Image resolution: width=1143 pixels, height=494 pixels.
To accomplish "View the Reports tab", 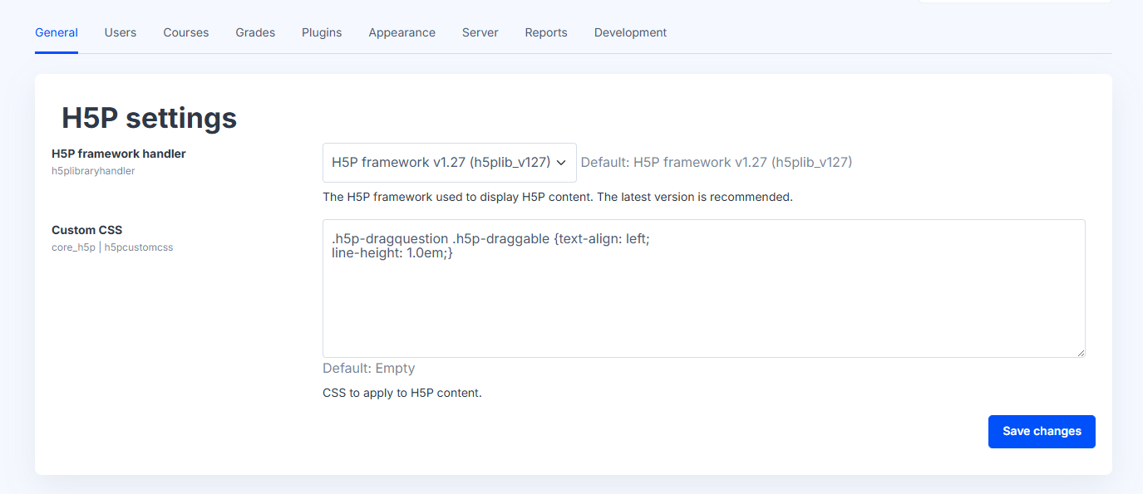I will point(546,32).
